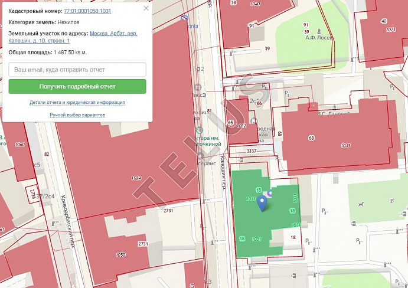The height and width of the screenshot is (288, 408).
Task: Click house number 66 label
Action: [x=259, y=103]
